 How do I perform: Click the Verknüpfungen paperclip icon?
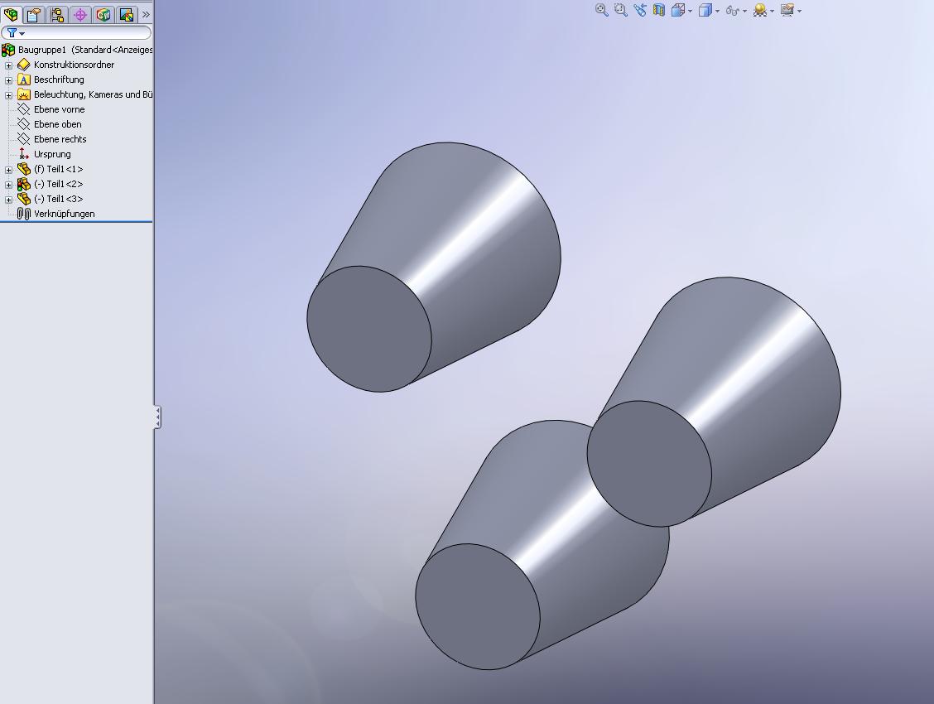(24, 214)
